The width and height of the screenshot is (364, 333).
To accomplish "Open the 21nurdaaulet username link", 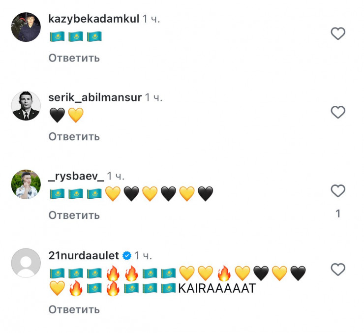I will pyautogui.click(x=84, y=256).
